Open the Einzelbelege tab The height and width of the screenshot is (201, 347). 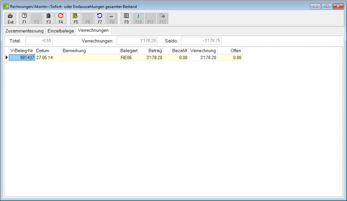click(x=61, y=31)
